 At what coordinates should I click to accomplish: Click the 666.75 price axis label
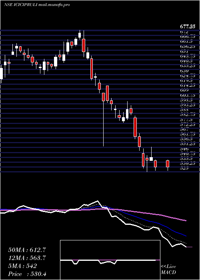coord(187,37)
